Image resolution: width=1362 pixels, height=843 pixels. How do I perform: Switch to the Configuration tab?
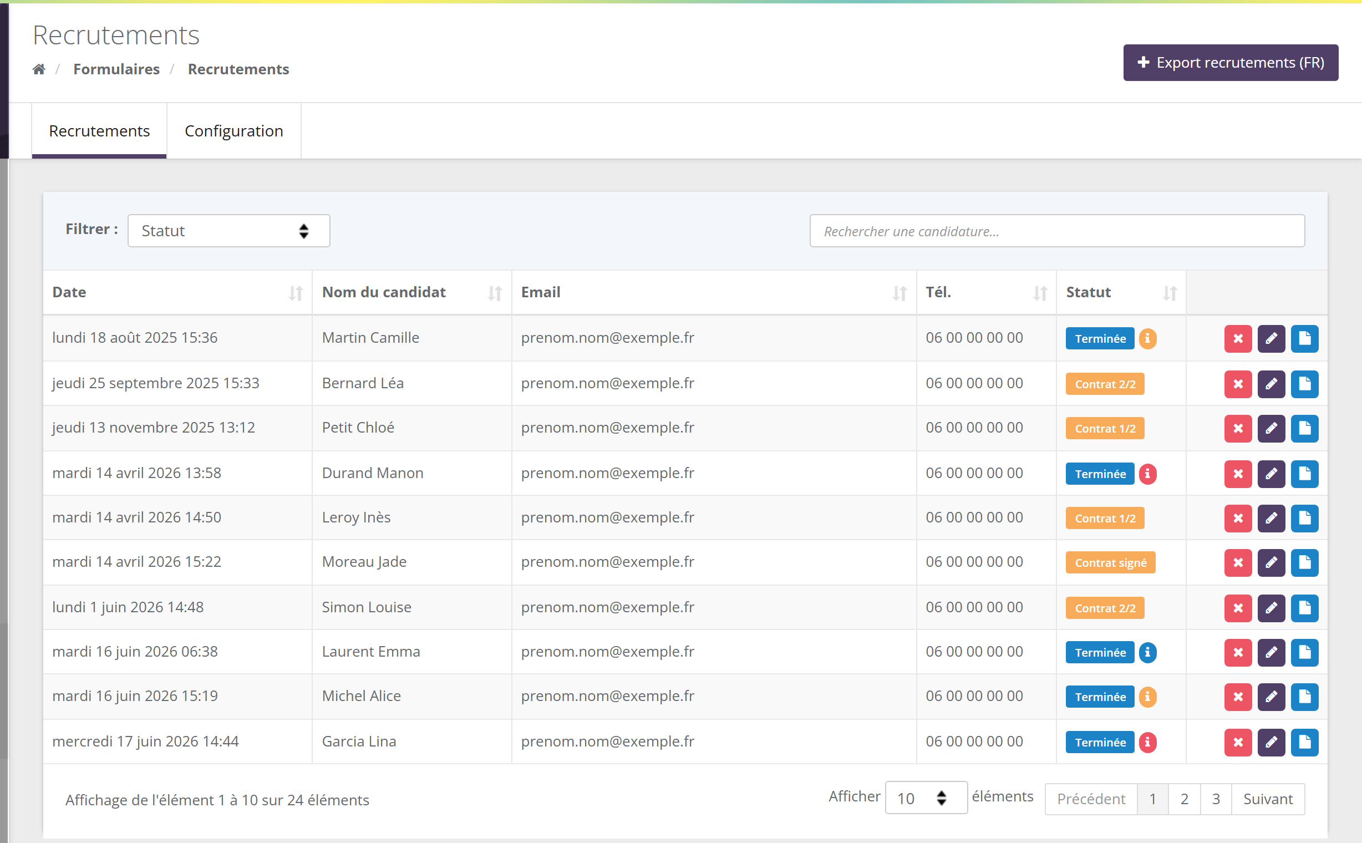point(233,131)
